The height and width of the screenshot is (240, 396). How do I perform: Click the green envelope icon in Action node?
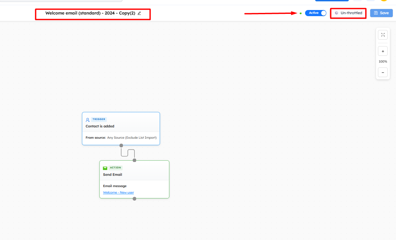105,168
